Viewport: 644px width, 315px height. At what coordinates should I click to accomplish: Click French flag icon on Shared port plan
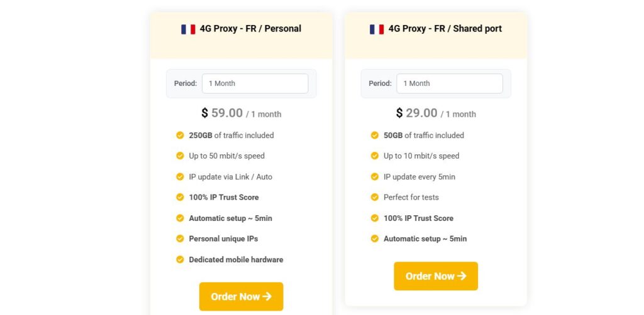click(377, 29)
